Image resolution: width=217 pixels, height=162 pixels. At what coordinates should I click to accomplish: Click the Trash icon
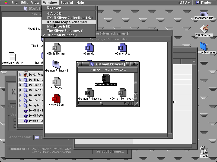click(x=204, y=150)
